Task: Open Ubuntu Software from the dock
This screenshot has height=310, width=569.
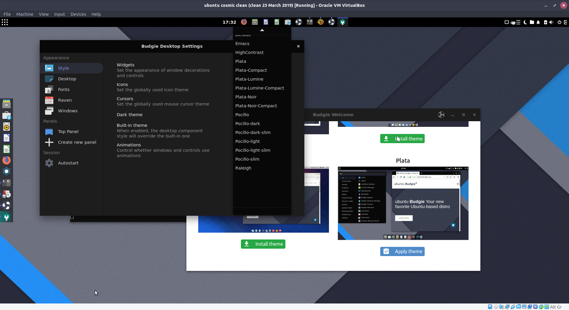Action: pyautogui.click(x=7, y=115)
